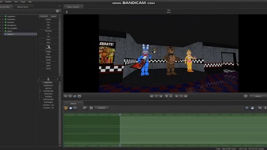
Task: Click the guitar1 animation set icon
Action: 5,31
